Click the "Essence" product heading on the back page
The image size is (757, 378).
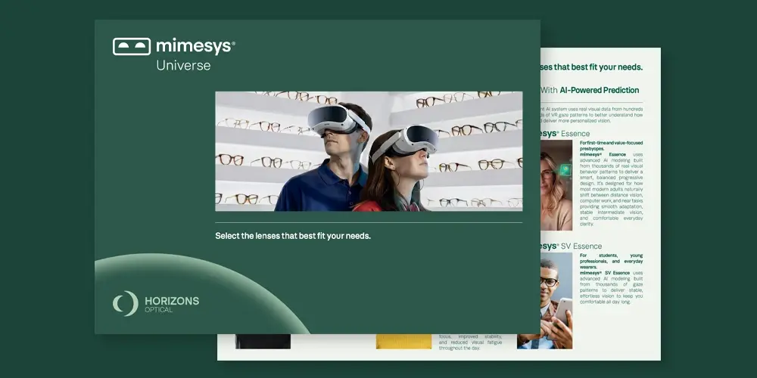[x=575, y=134]
